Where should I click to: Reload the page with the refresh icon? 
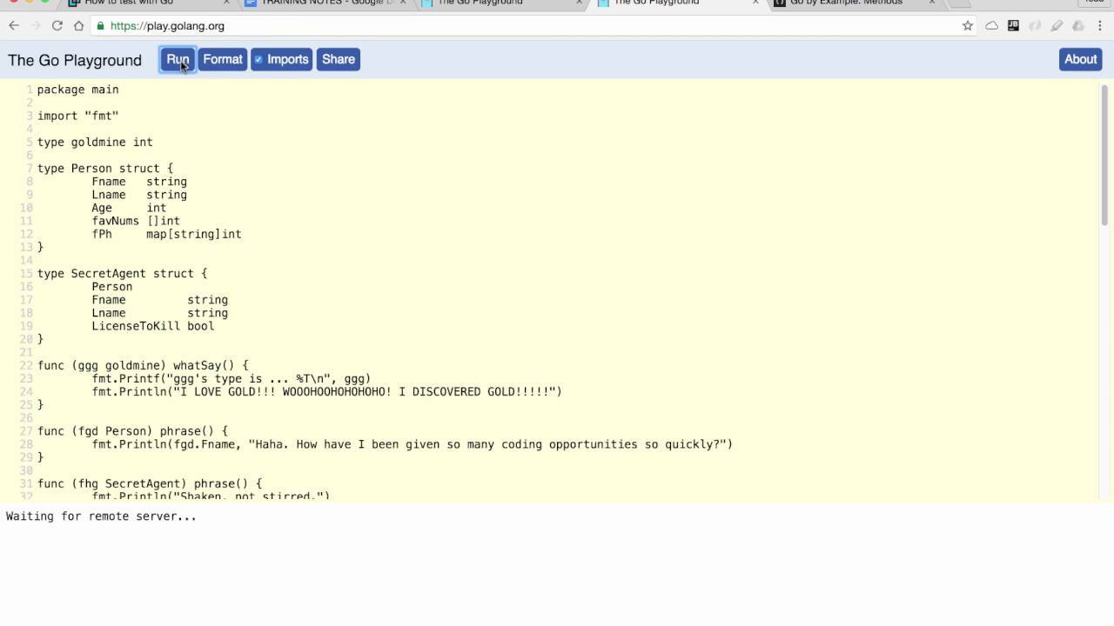(x=57, y=26)
